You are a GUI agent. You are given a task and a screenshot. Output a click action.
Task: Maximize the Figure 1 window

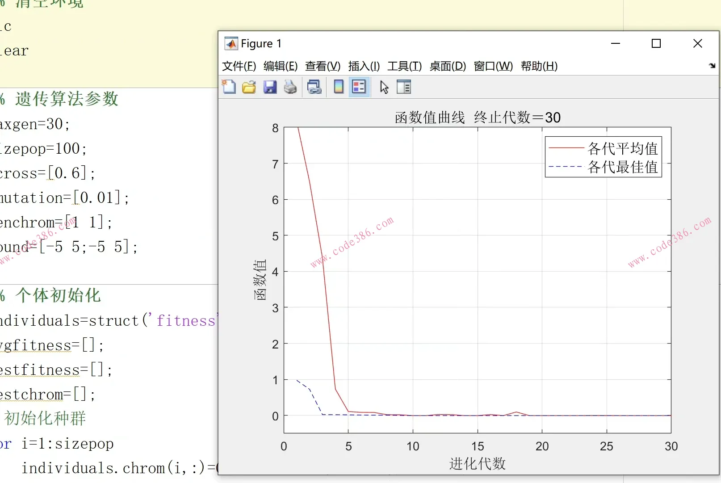(656, 43)
